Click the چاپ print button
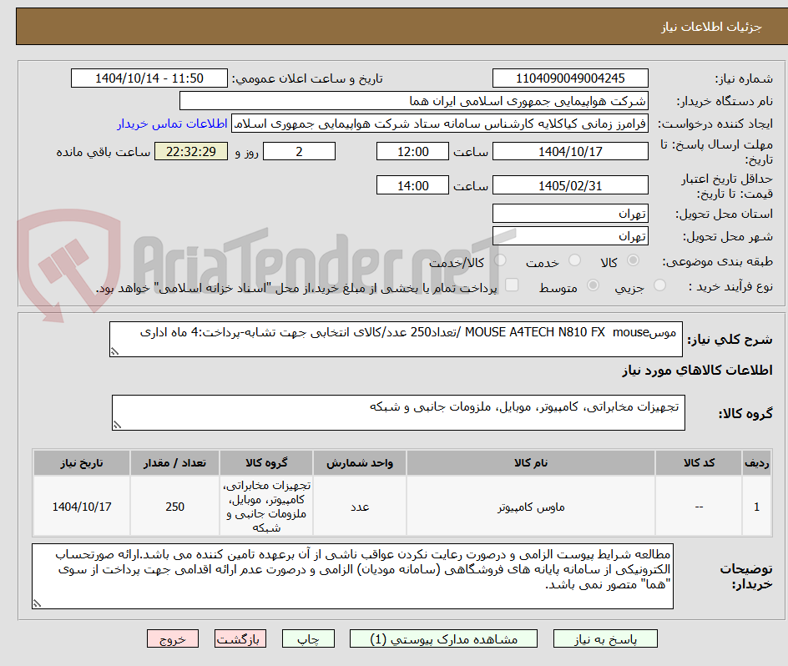 [x=308, y=638]
